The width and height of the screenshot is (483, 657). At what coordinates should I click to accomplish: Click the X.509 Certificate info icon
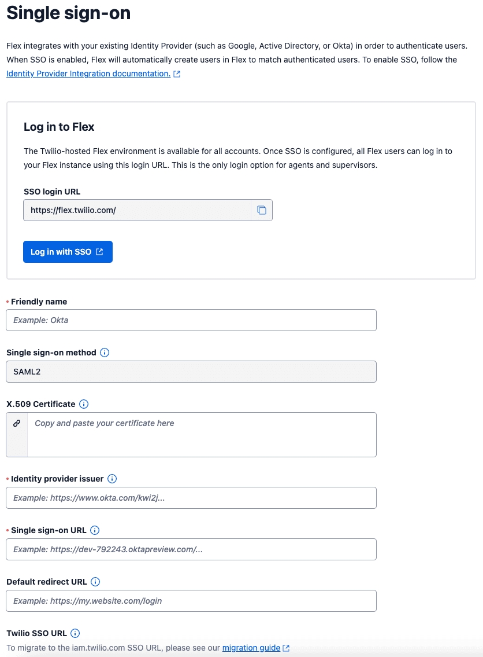point(84,404)
